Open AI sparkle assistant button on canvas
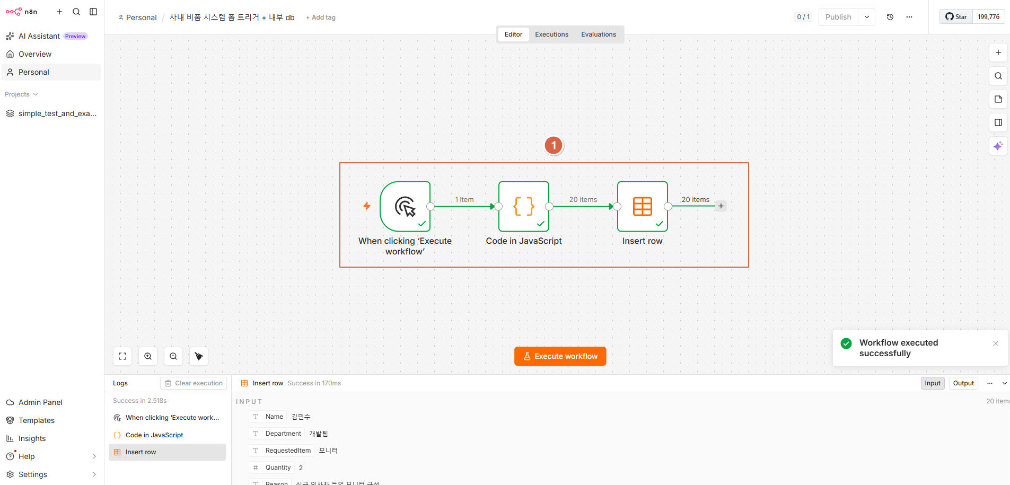This screenshot has width=1010, height=485. pos(998,146)
